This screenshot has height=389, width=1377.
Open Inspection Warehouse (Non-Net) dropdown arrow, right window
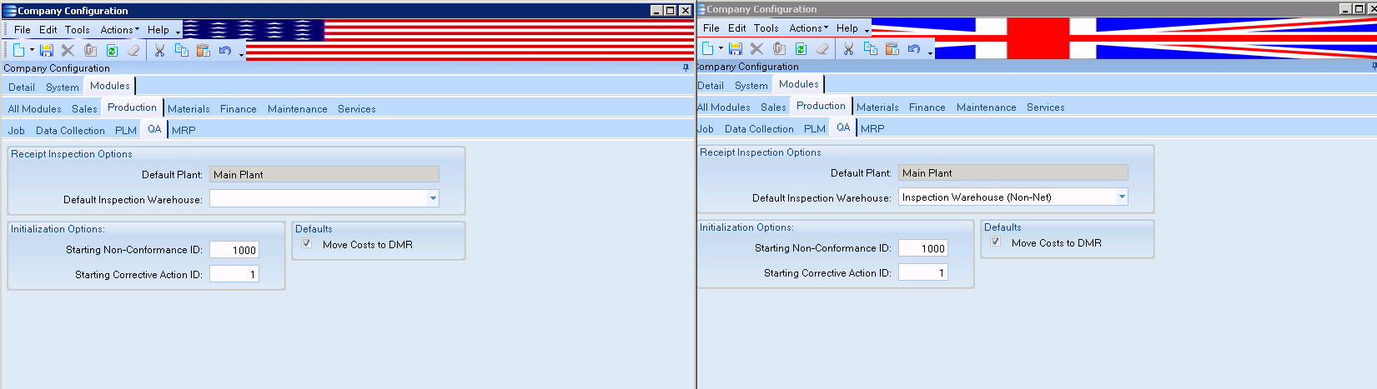[x=1122, y=197]
